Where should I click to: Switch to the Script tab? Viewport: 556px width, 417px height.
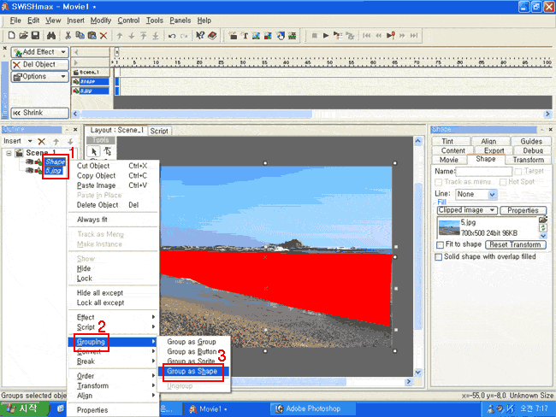pyautogui.click(x=159, y=131)
